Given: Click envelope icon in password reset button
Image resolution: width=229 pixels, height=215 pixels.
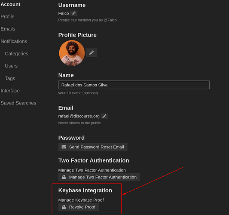Looking at the screenshot, I should click(x=64, y=147).
